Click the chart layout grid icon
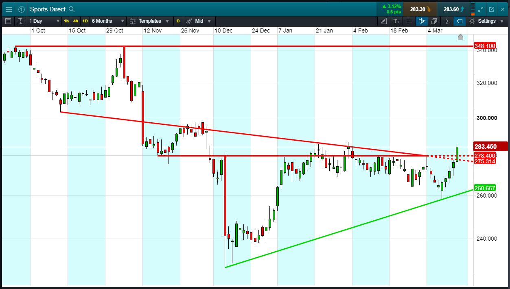 click(20, 21)
